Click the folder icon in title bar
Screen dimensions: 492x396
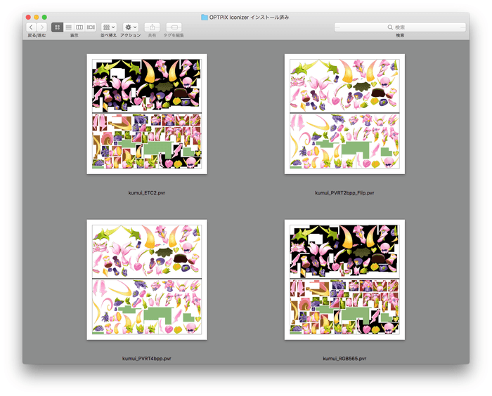pyautogui.click(x=205, y=17)
